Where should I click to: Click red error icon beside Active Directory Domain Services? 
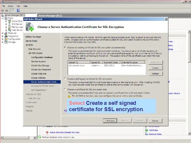[47, 132]
